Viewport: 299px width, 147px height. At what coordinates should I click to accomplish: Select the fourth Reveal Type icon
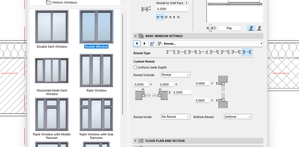pyautogui.click(x=204, y=52)
